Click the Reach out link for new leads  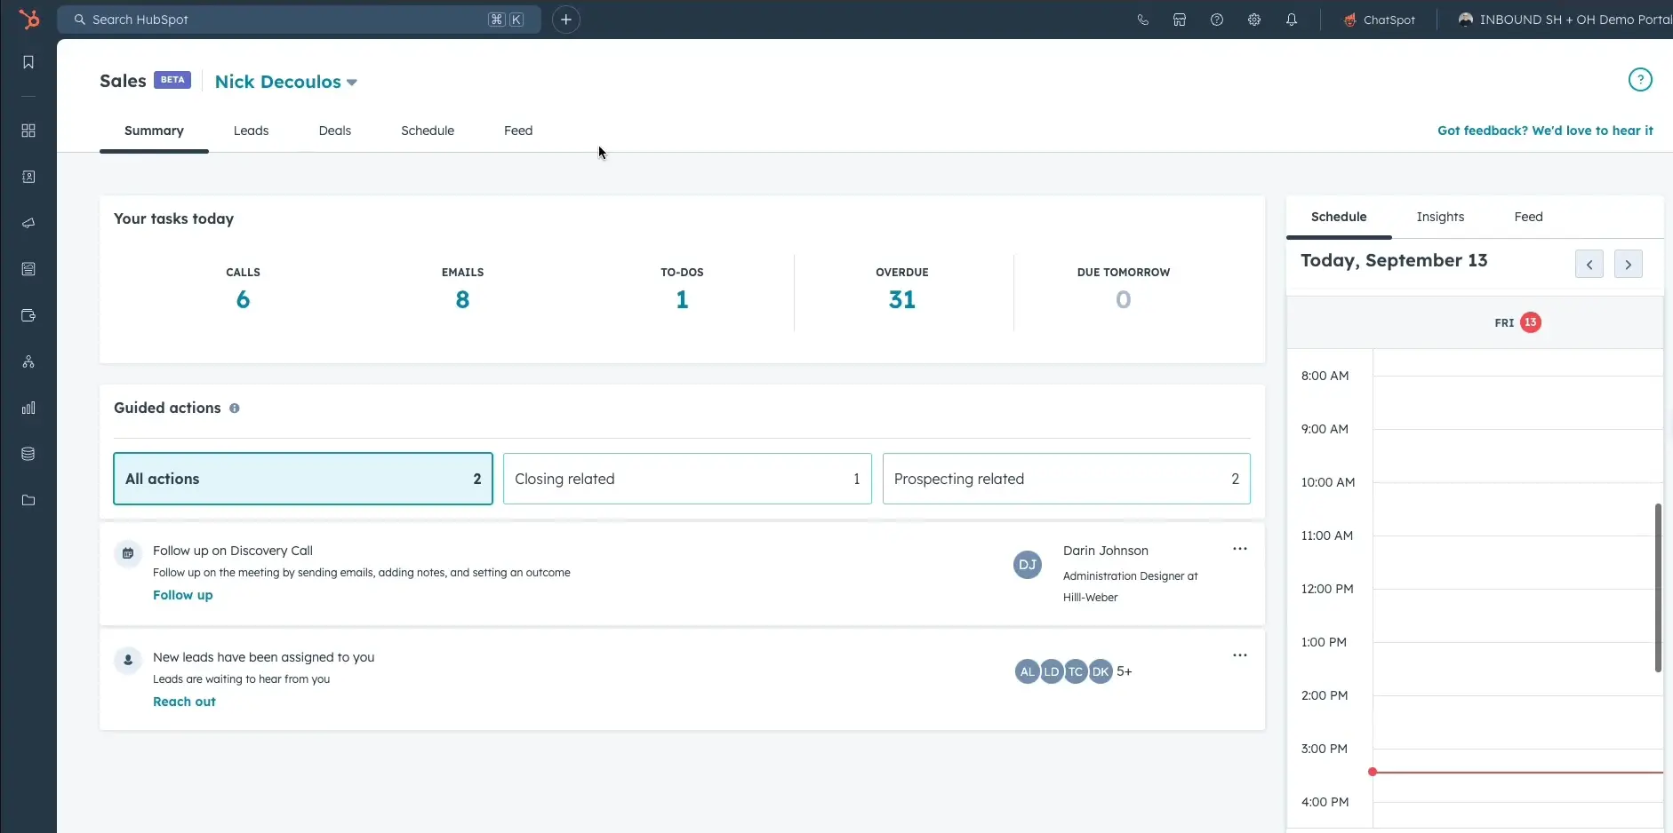coord(184,702)
